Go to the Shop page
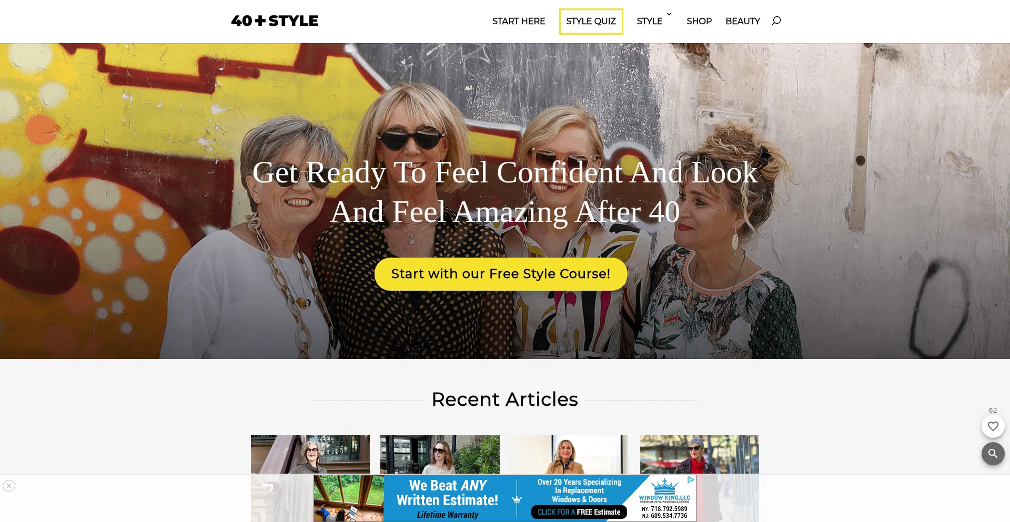 tap(699, 21)
